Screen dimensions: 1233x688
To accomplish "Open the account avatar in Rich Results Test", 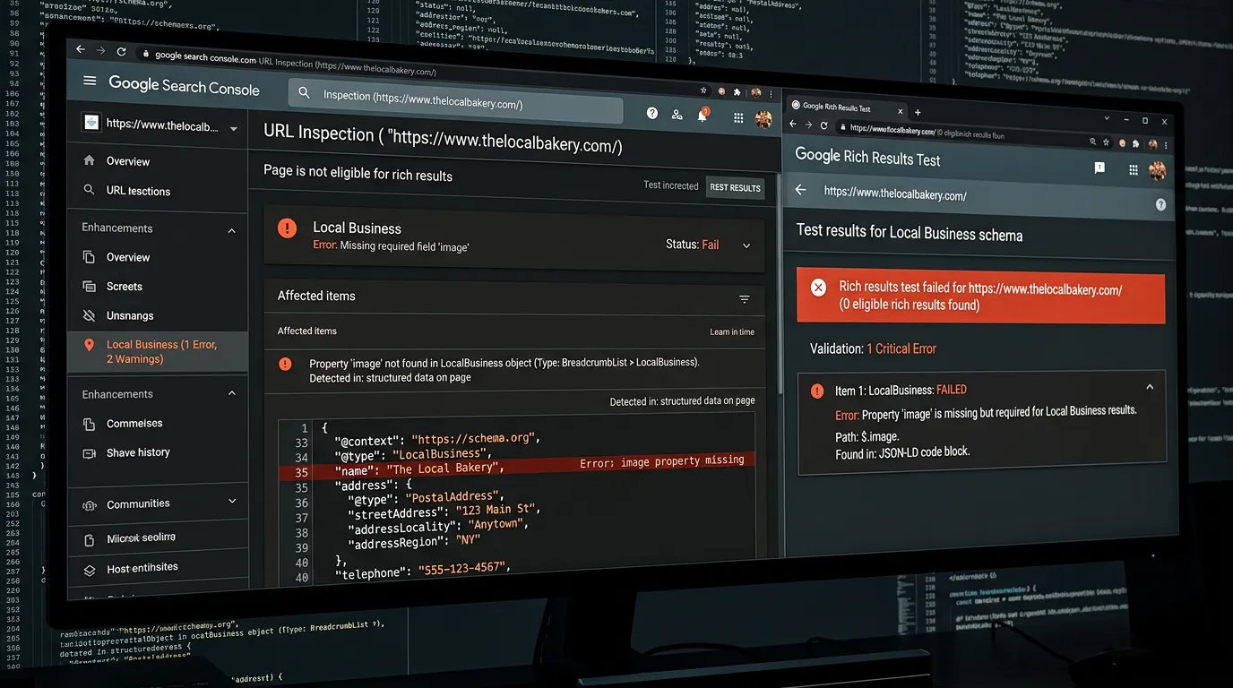I will tap(1157, 170).
